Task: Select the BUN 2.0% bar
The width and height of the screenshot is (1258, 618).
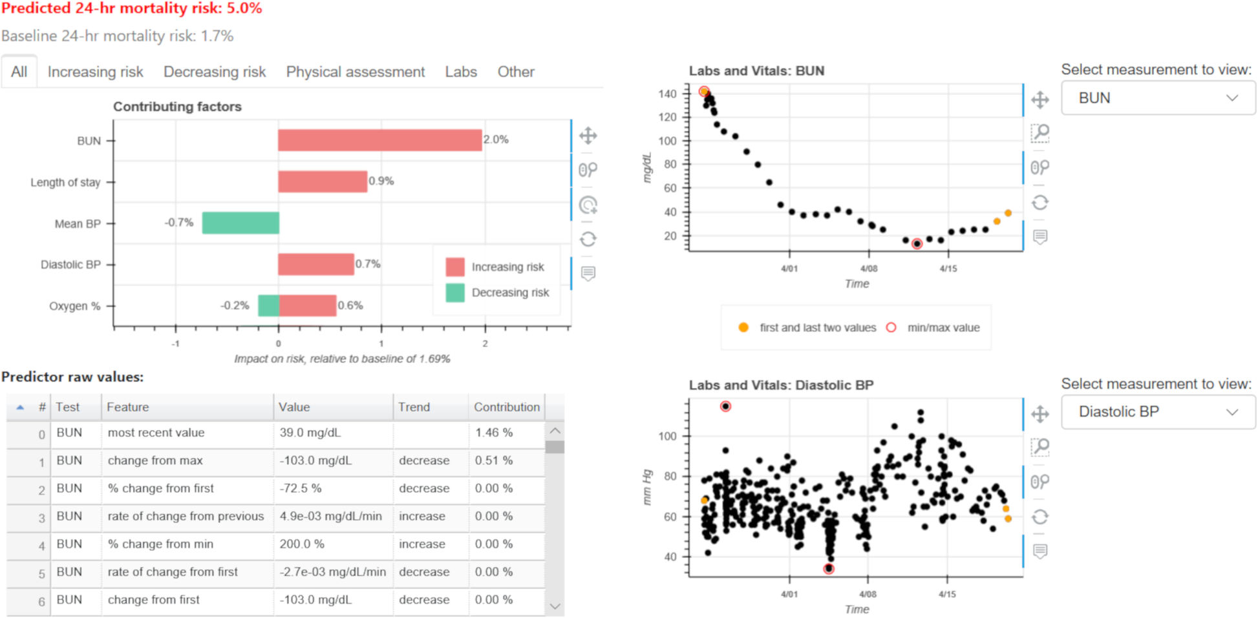Action: 380,140
